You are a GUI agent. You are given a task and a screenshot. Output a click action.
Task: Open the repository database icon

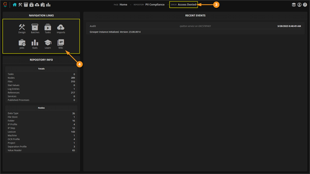pos(294,5)
